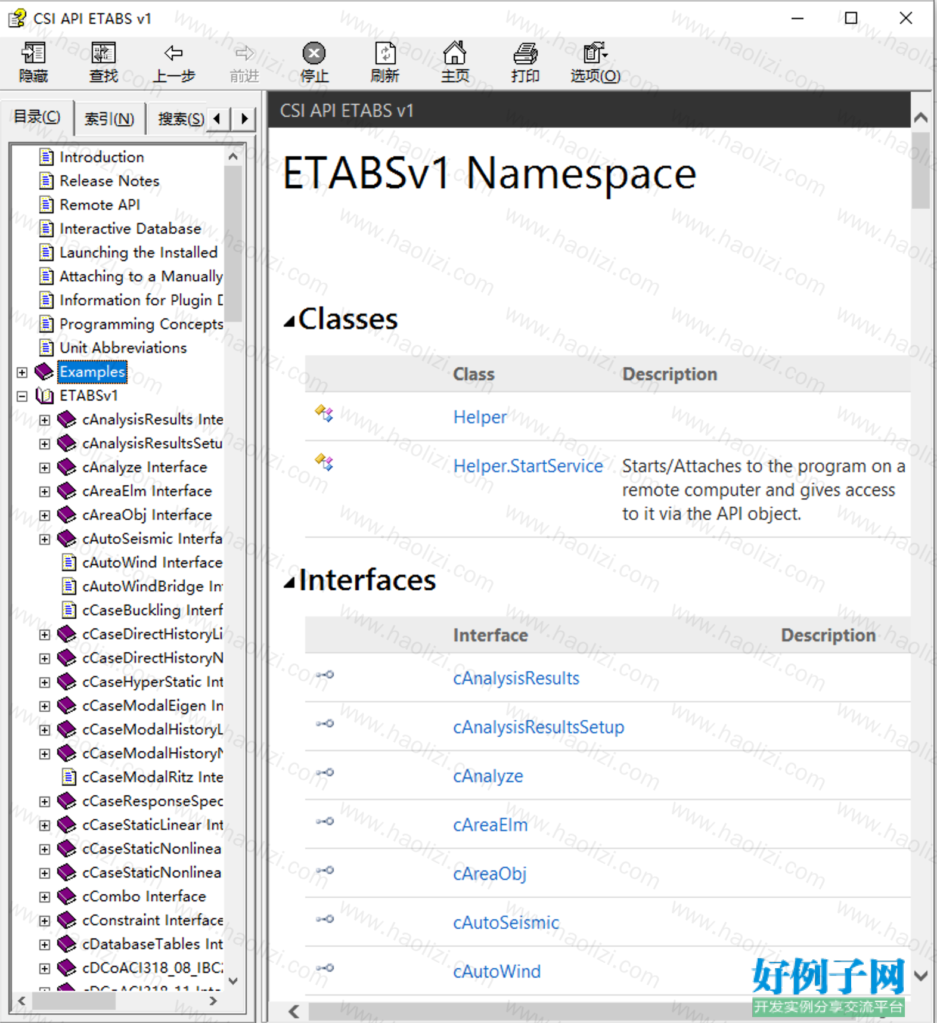937x1023 pixels.
Task: Go back with the 上一步 button
Action: [173, 61]
